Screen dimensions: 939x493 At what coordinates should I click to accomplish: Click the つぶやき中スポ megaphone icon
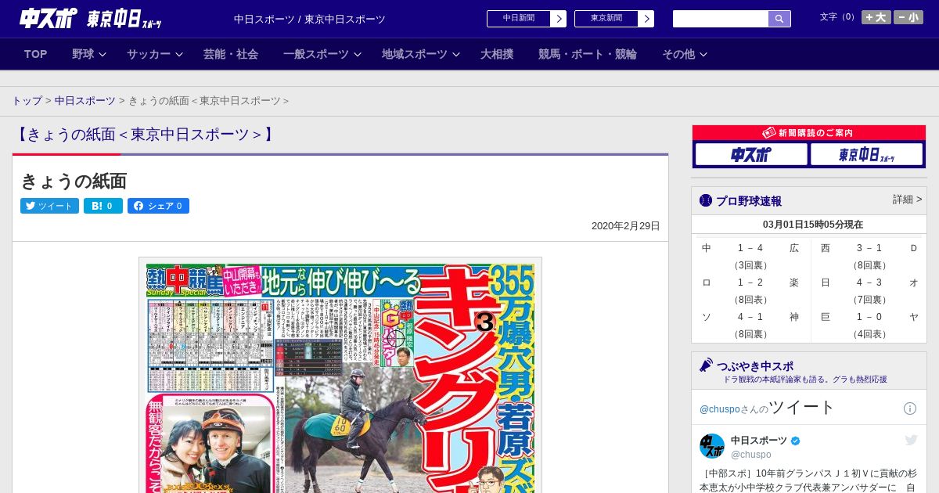[706, 365]
